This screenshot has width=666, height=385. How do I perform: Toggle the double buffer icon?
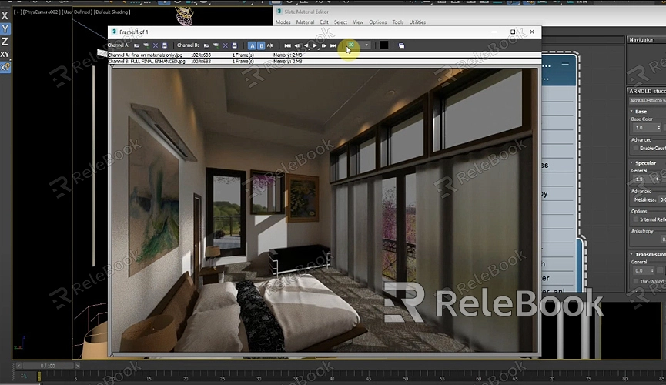point(401,45)
